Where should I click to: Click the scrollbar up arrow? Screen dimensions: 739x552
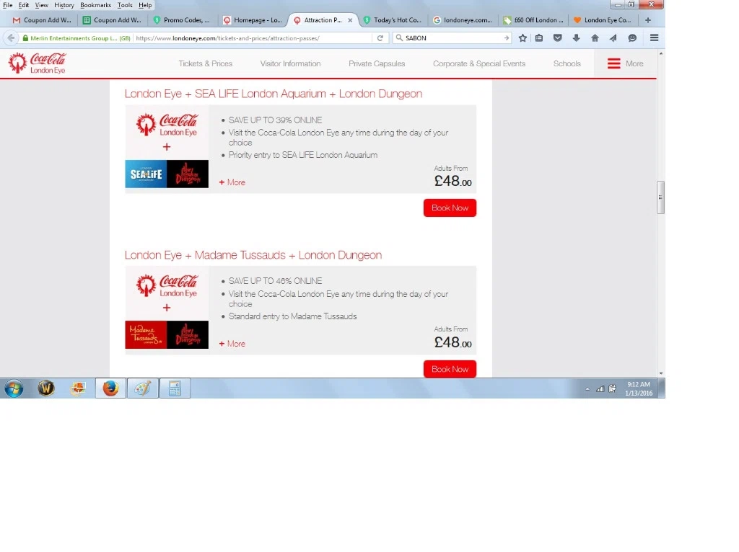coord(661,53)
